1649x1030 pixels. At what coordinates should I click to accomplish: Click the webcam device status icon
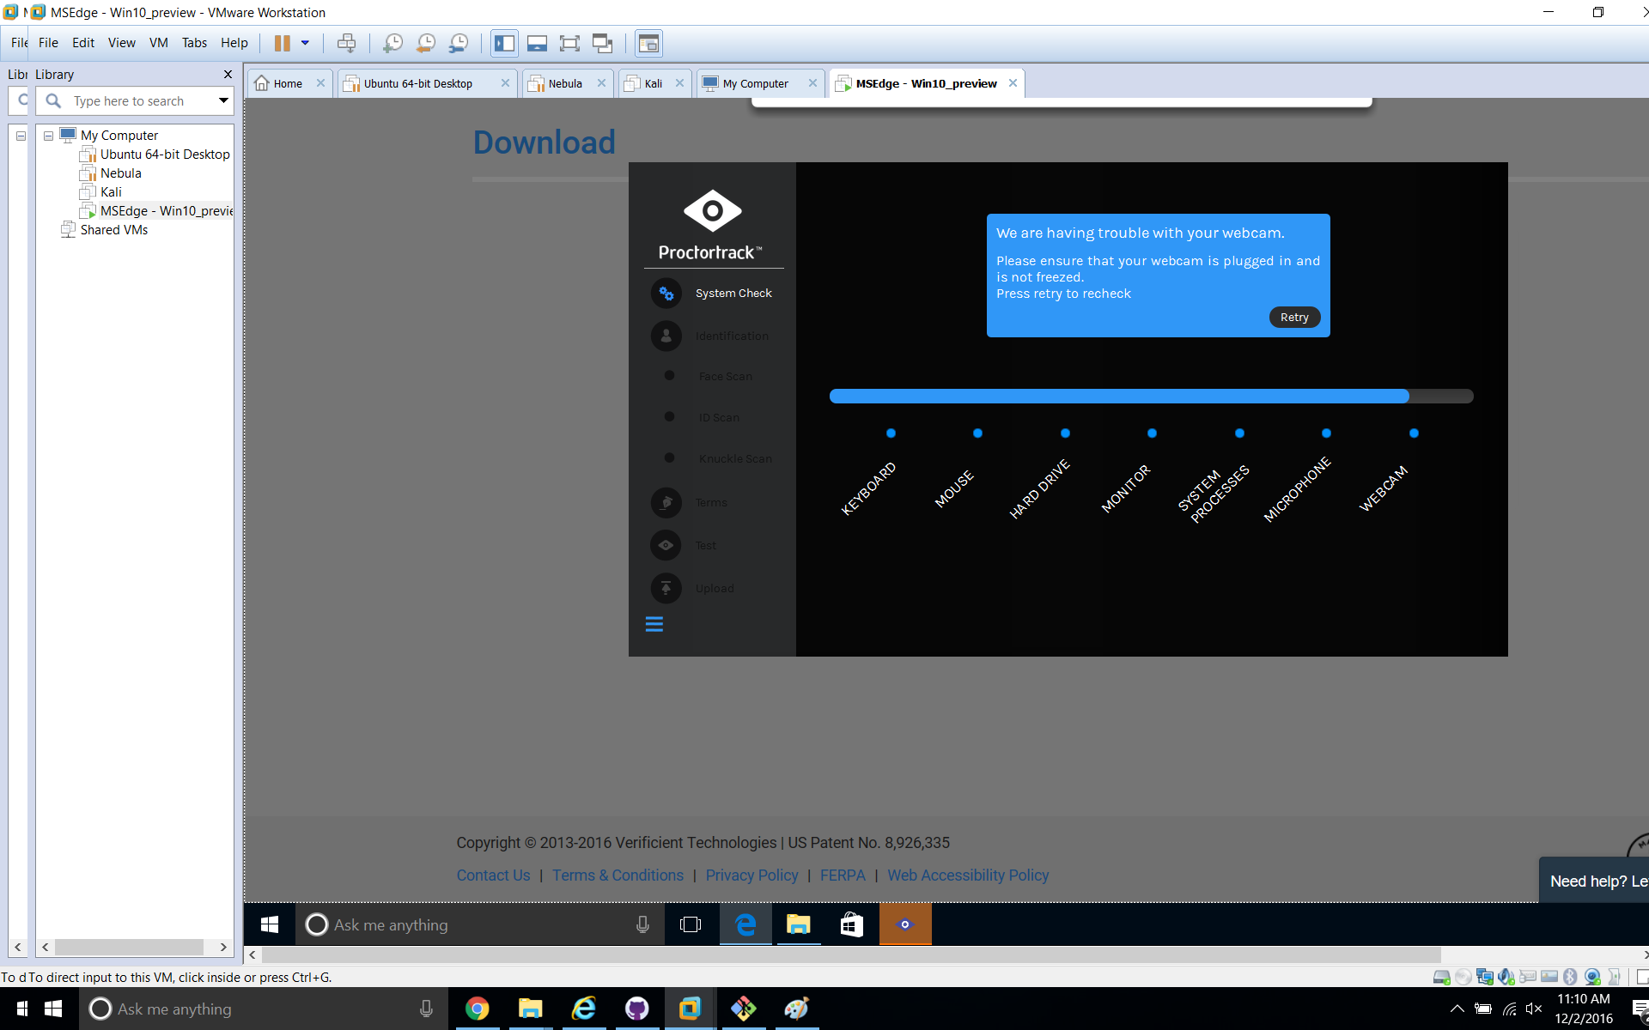[1592, 977]
